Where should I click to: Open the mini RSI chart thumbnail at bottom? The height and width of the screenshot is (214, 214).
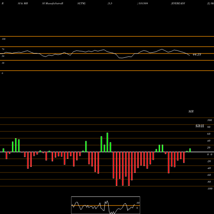[106, 205]
